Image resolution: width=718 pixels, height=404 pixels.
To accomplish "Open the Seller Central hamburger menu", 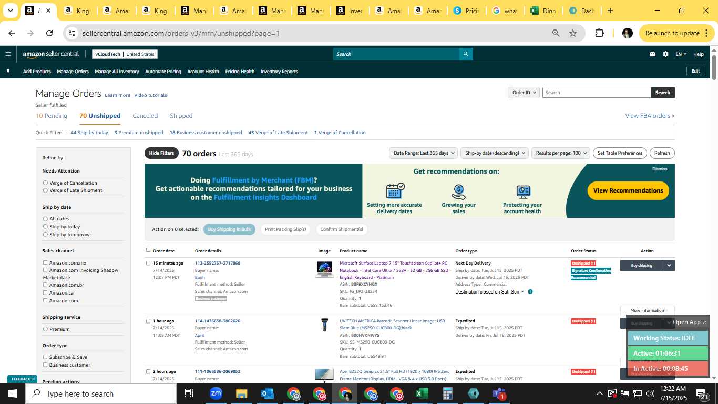I will click(8, 54).
